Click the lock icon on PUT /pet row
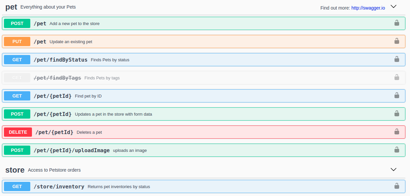The height and width of the screenshot is (196, 410). click(x=396, y=41)
